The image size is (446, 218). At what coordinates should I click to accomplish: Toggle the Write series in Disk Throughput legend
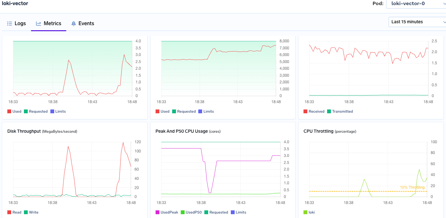[x=26, y=212]
